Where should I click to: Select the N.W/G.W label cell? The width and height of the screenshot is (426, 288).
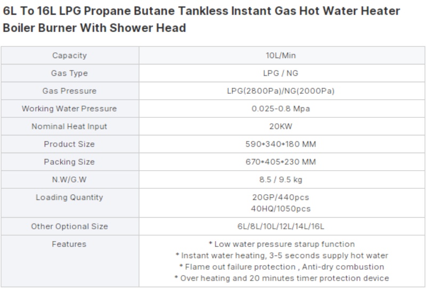[70, 179]
